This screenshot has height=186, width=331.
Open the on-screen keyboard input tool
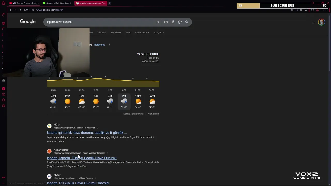pos(166,22)
